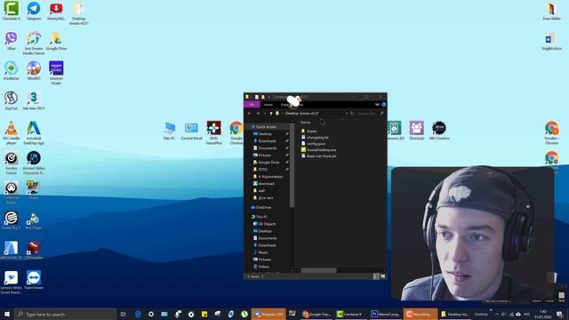The width and height of the screenshot is (569, 320).
Task: Switch to large icons view in status bar
Action: pos(382,276)
